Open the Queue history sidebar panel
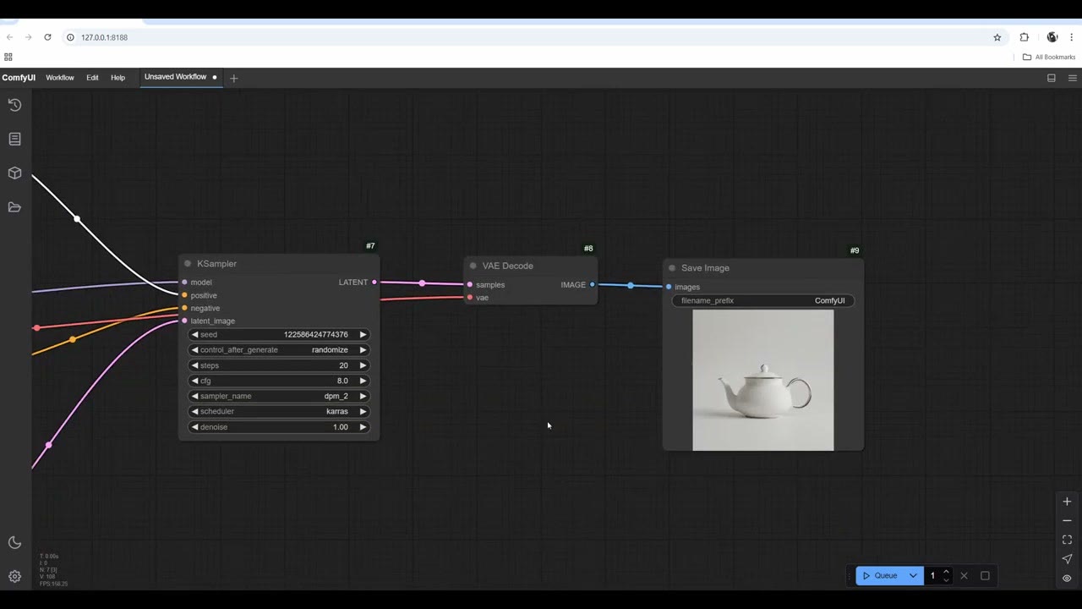Image resolution: width=1082 pixels, height=609 pixels. click(x=14, y=105)
